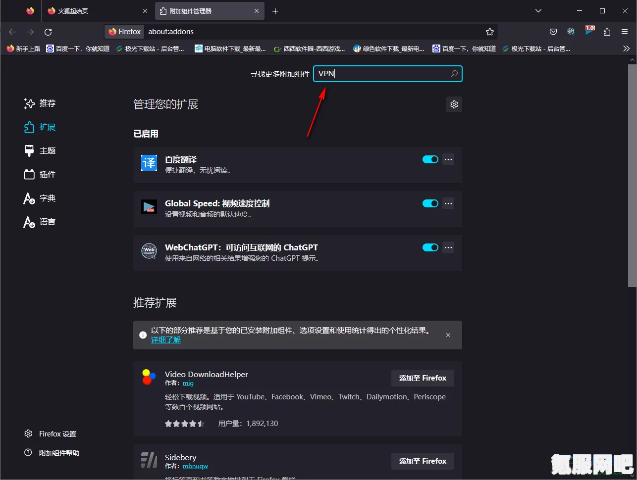Open the Dictionaries (字典) sidebar category
Screen dimensions: 637x480
[x=40, y=198]
